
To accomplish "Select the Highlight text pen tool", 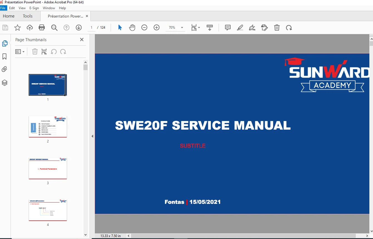I will (x=240, y=28).
